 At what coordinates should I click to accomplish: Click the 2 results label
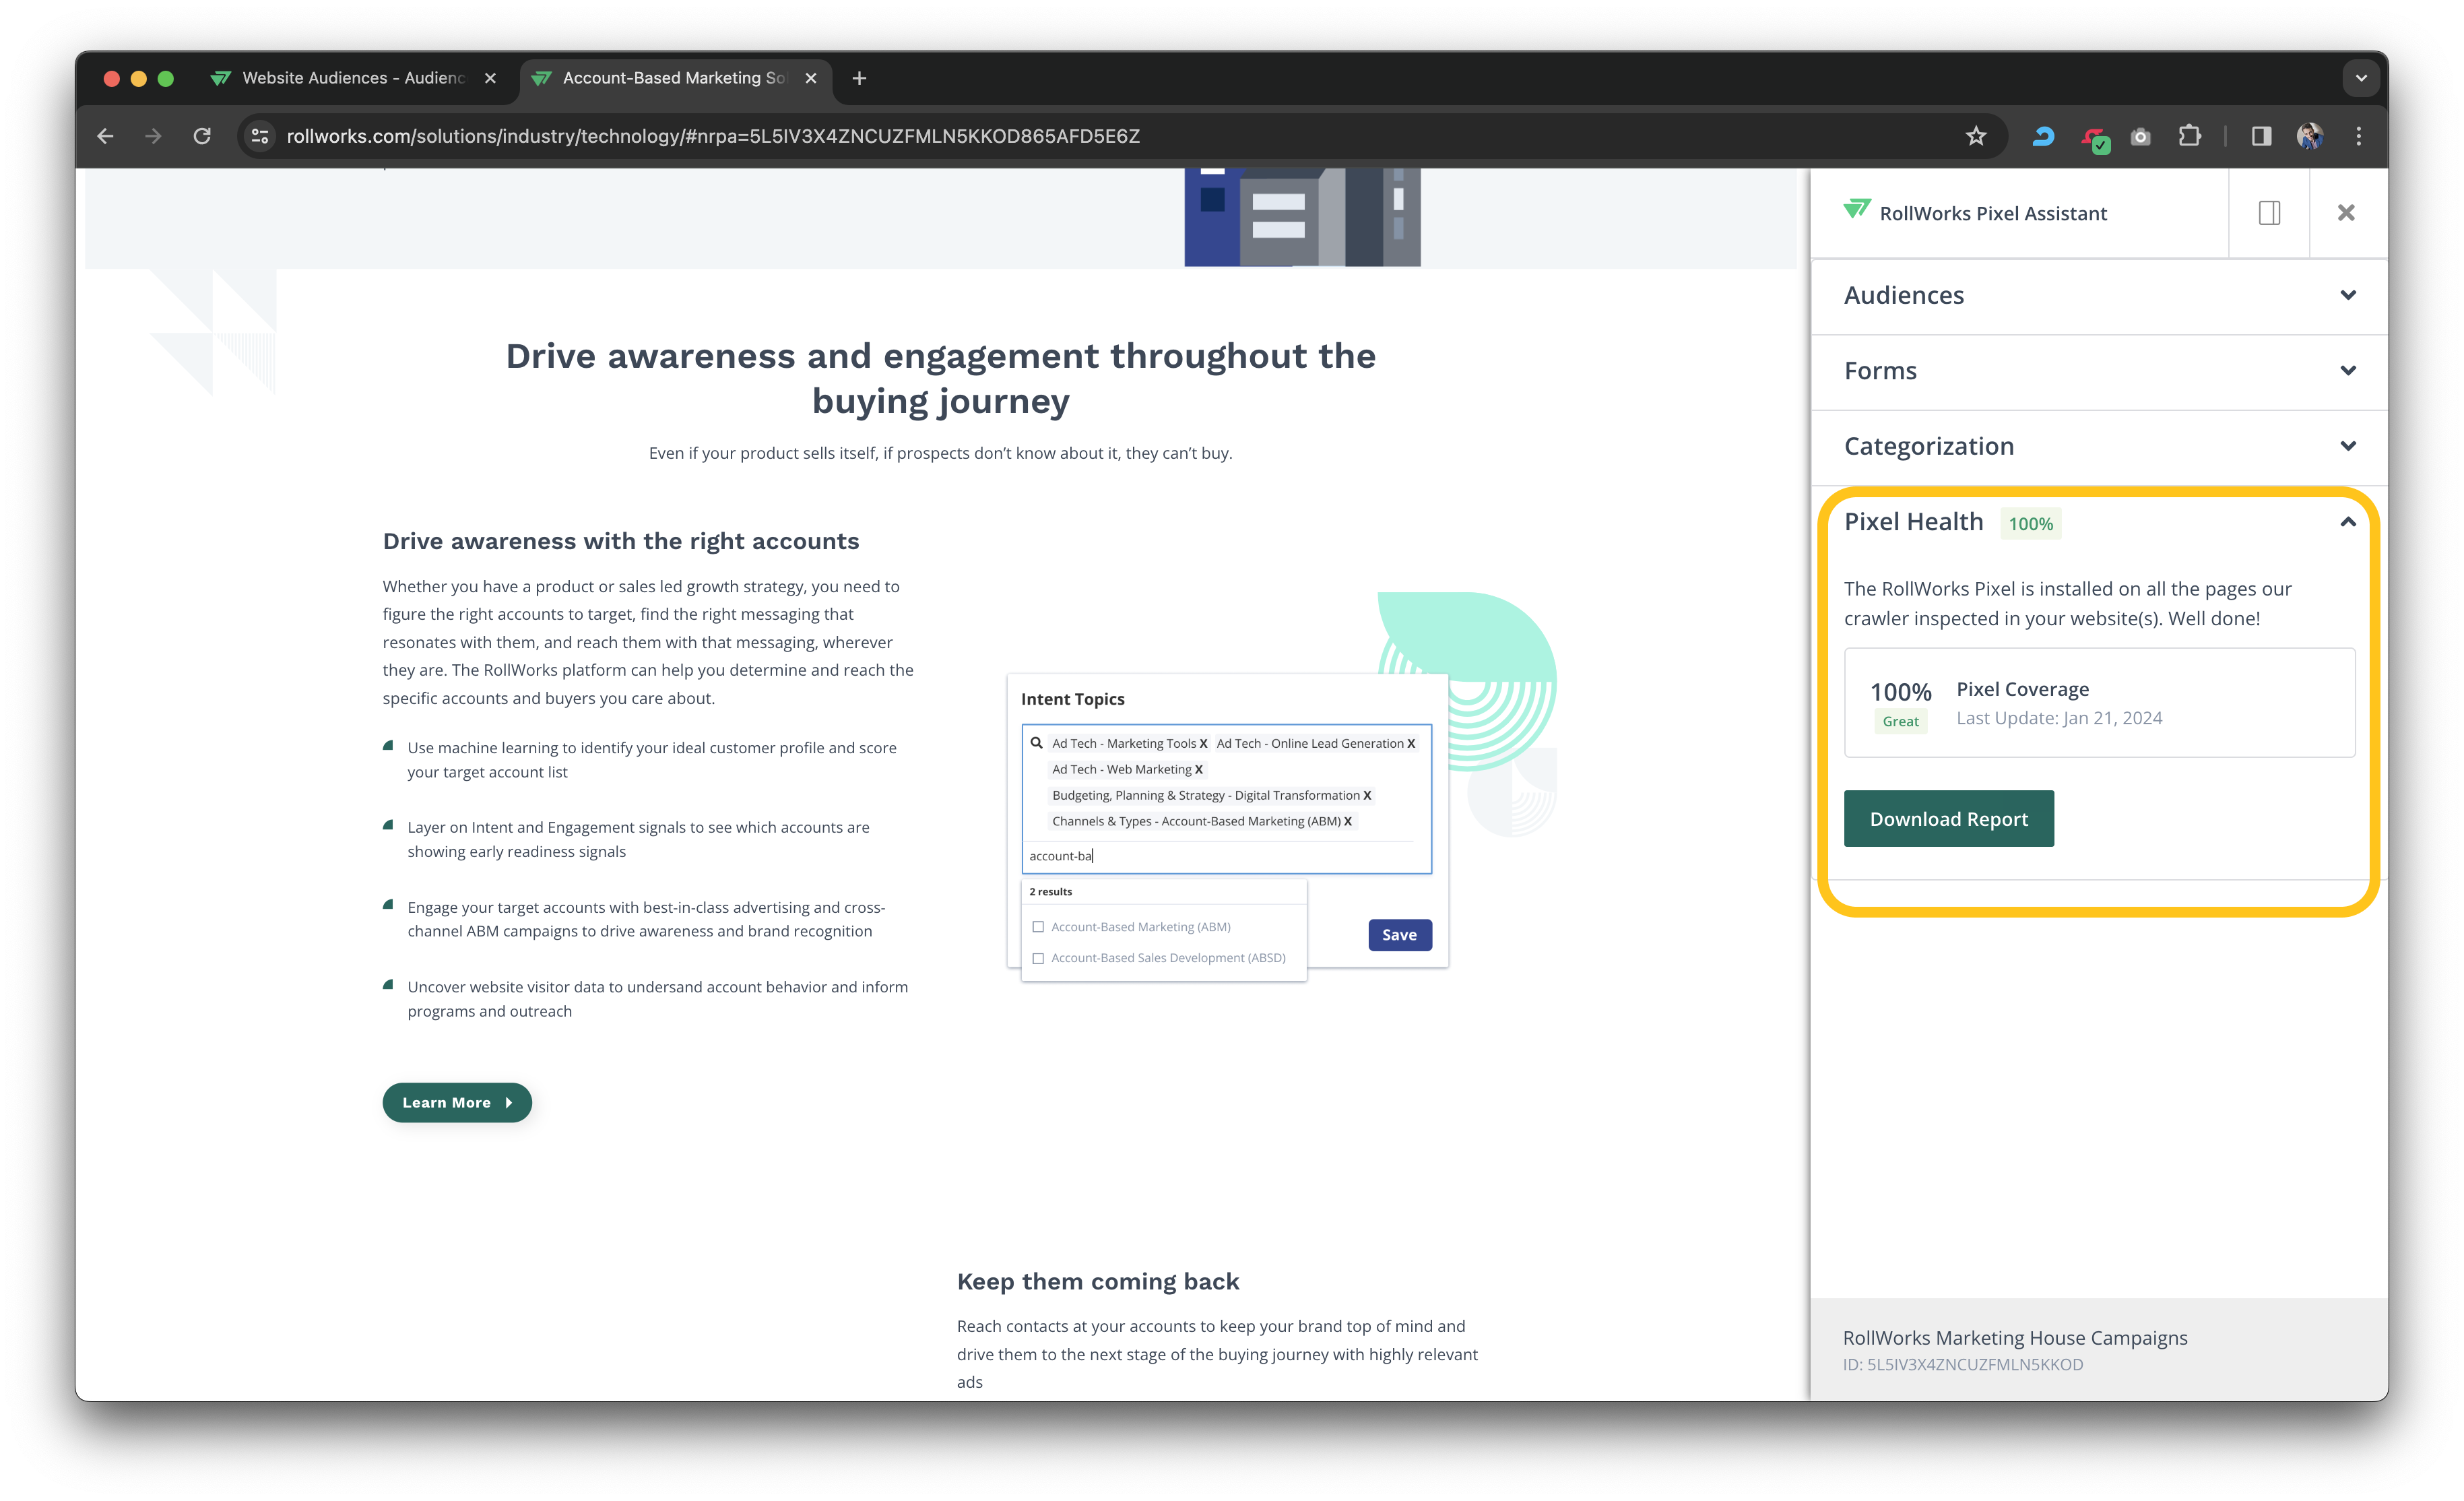1050,891
